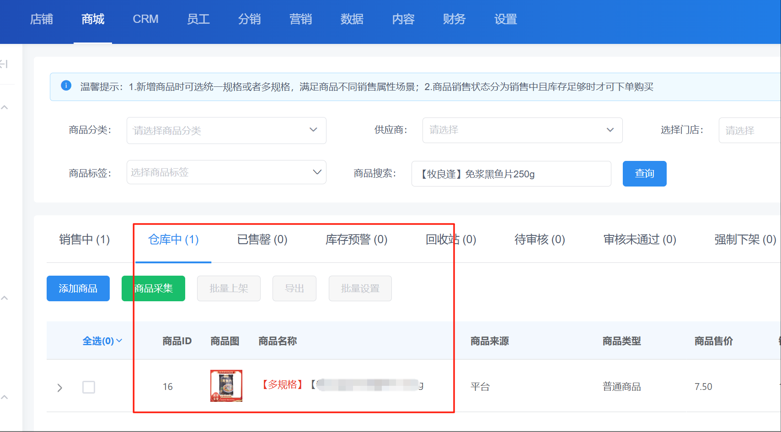
Task: Click the 批量设置 button
Action: [360, 288]
